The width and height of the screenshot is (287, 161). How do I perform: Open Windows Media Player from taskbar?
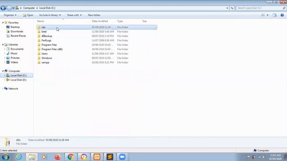pos(44,157)
